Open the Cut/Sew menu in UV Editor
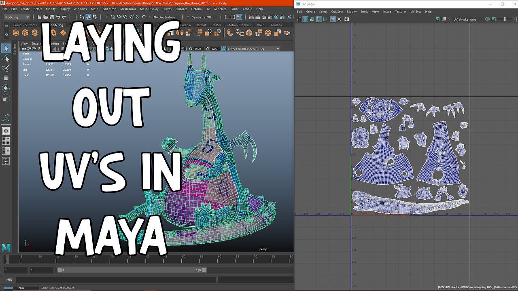This screenshot has width=518, height=291. pos(337,12)
